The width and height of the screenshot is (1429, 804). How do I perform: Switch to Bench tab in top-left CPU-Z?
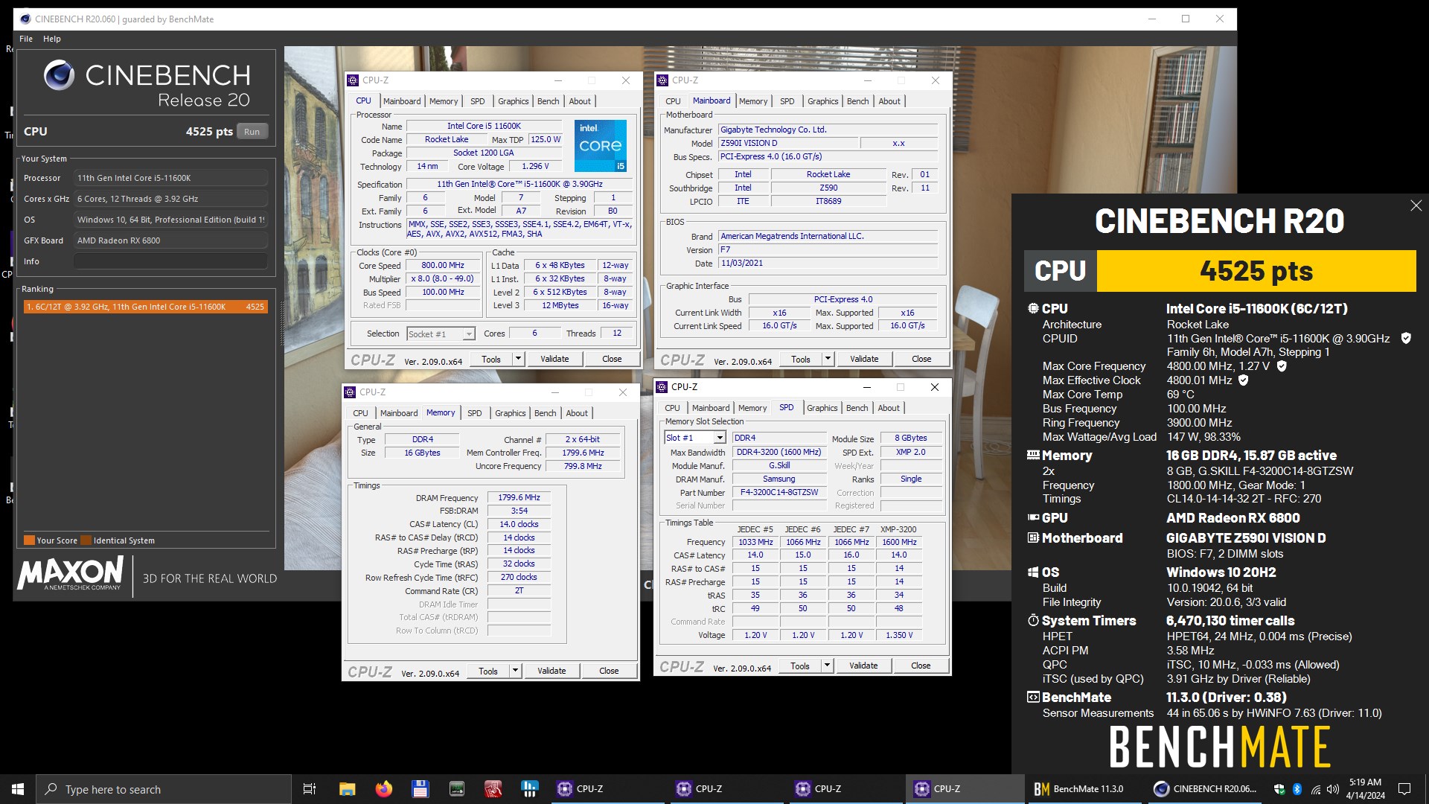[549, 101]
